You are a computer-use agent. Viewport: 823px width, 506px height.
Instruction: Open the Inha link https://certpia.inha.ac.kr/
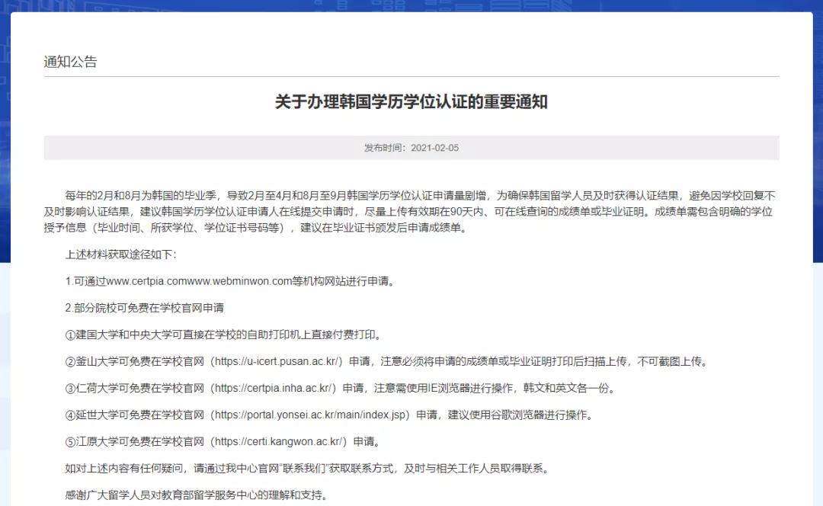point(275,389)
